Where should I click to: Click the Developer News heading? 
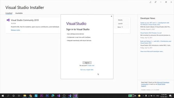coord(148,18)
